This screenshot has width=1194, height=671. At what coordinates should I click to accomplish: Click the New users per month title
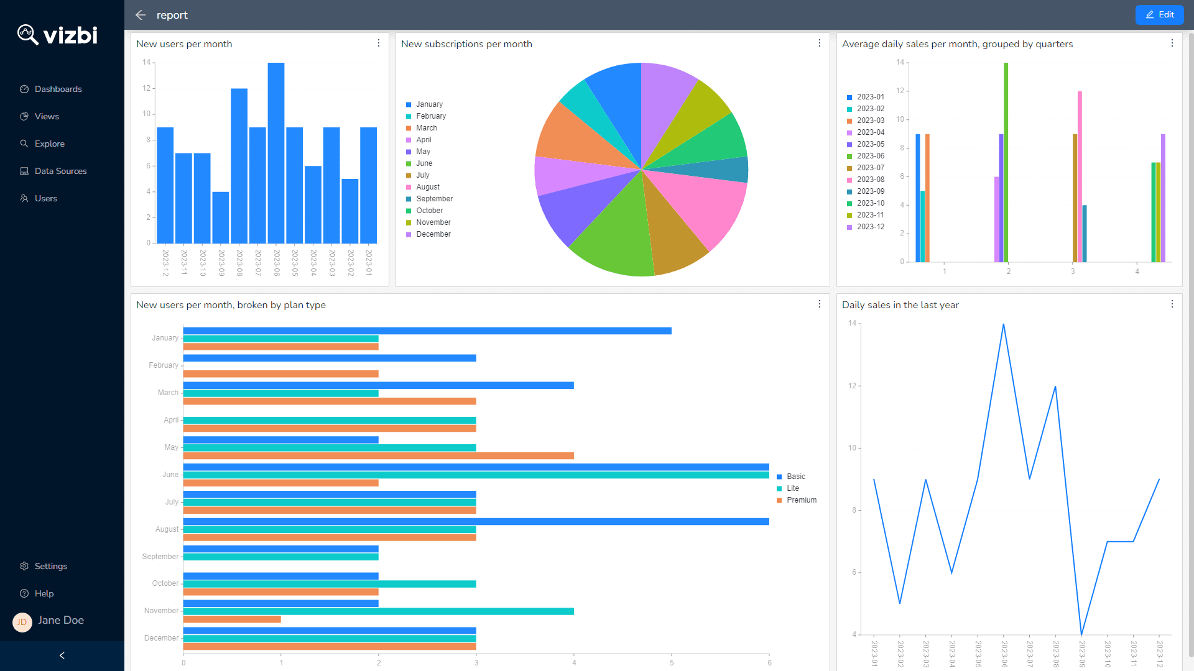point(184,44)
